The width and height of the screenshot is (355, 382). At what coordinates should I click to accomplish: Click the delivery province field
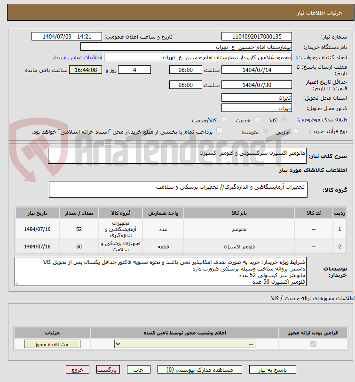point(257,98)
